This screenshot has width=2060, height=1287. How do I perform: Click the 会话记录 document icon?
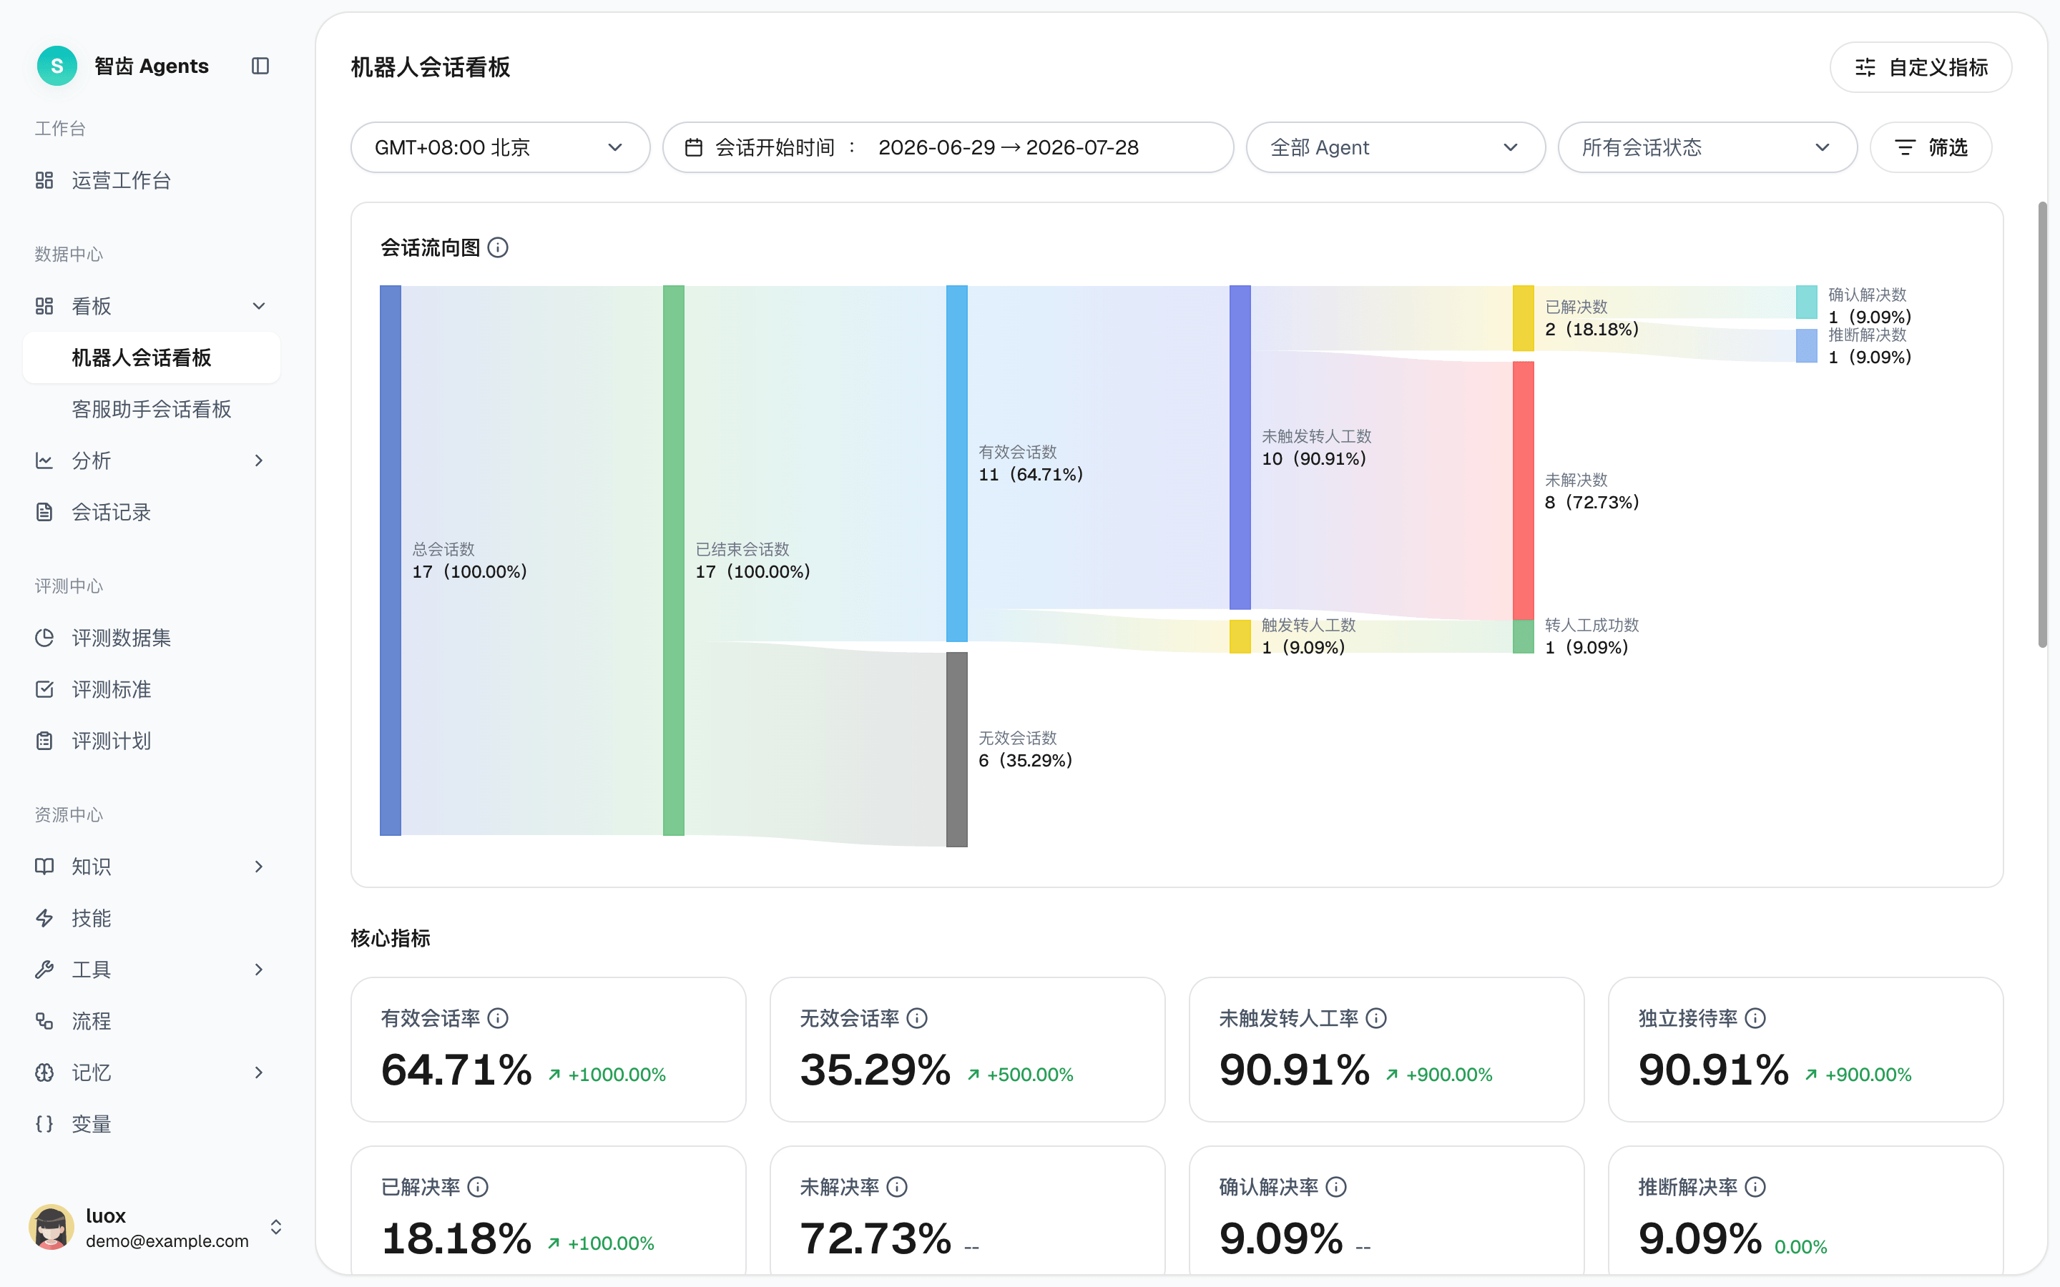pyautogui.click(x=44, y=511)
